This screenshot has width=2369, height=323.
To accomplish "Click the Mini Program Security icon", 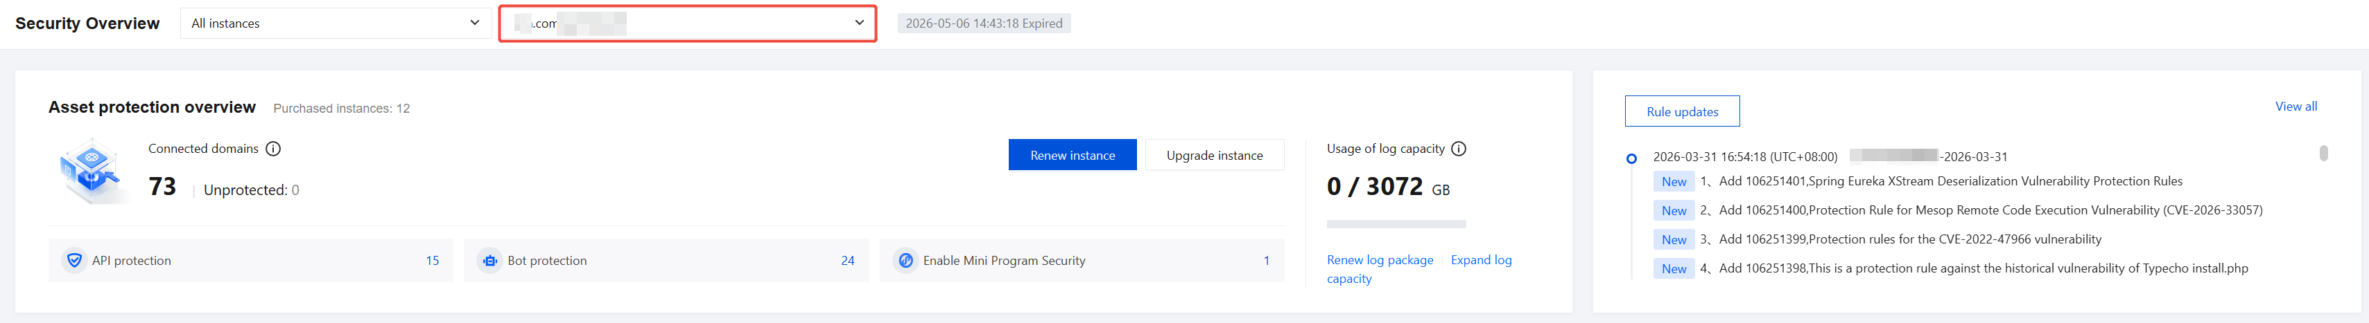I will 906,261.
